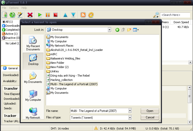Select the Hacking_collection torrent file

60,80
